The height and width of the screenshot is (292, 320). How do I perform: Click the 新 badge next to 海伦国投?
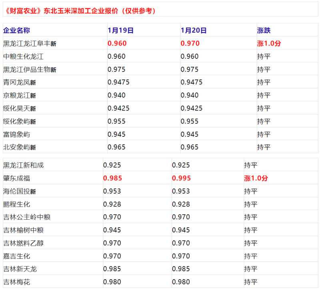[33, 192]
